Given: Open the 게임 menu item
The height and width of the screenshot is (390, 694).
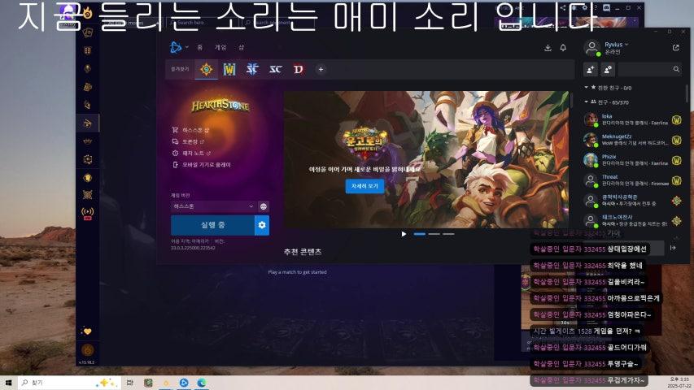Looking at the screenshot, I should click(x=220, y=47).
